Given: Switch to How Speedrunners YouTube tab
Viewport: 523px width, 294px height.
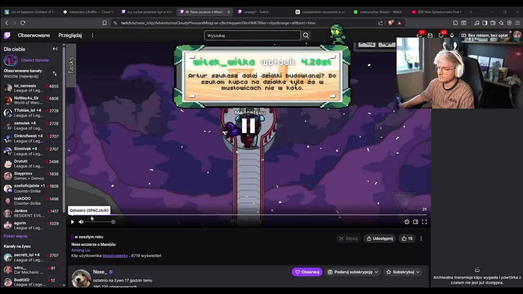Looking at the screenshot, I should pyautogui.click(x=436, y=12).
